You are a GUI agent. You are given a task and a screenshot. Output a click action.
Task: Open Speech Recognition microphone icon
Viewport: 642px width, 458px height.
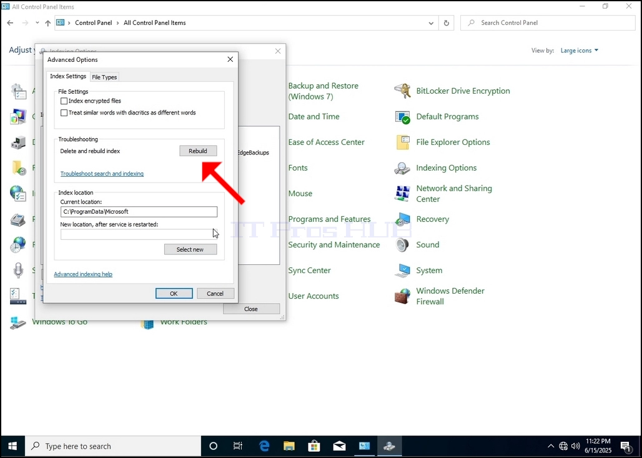click(18, 271)
